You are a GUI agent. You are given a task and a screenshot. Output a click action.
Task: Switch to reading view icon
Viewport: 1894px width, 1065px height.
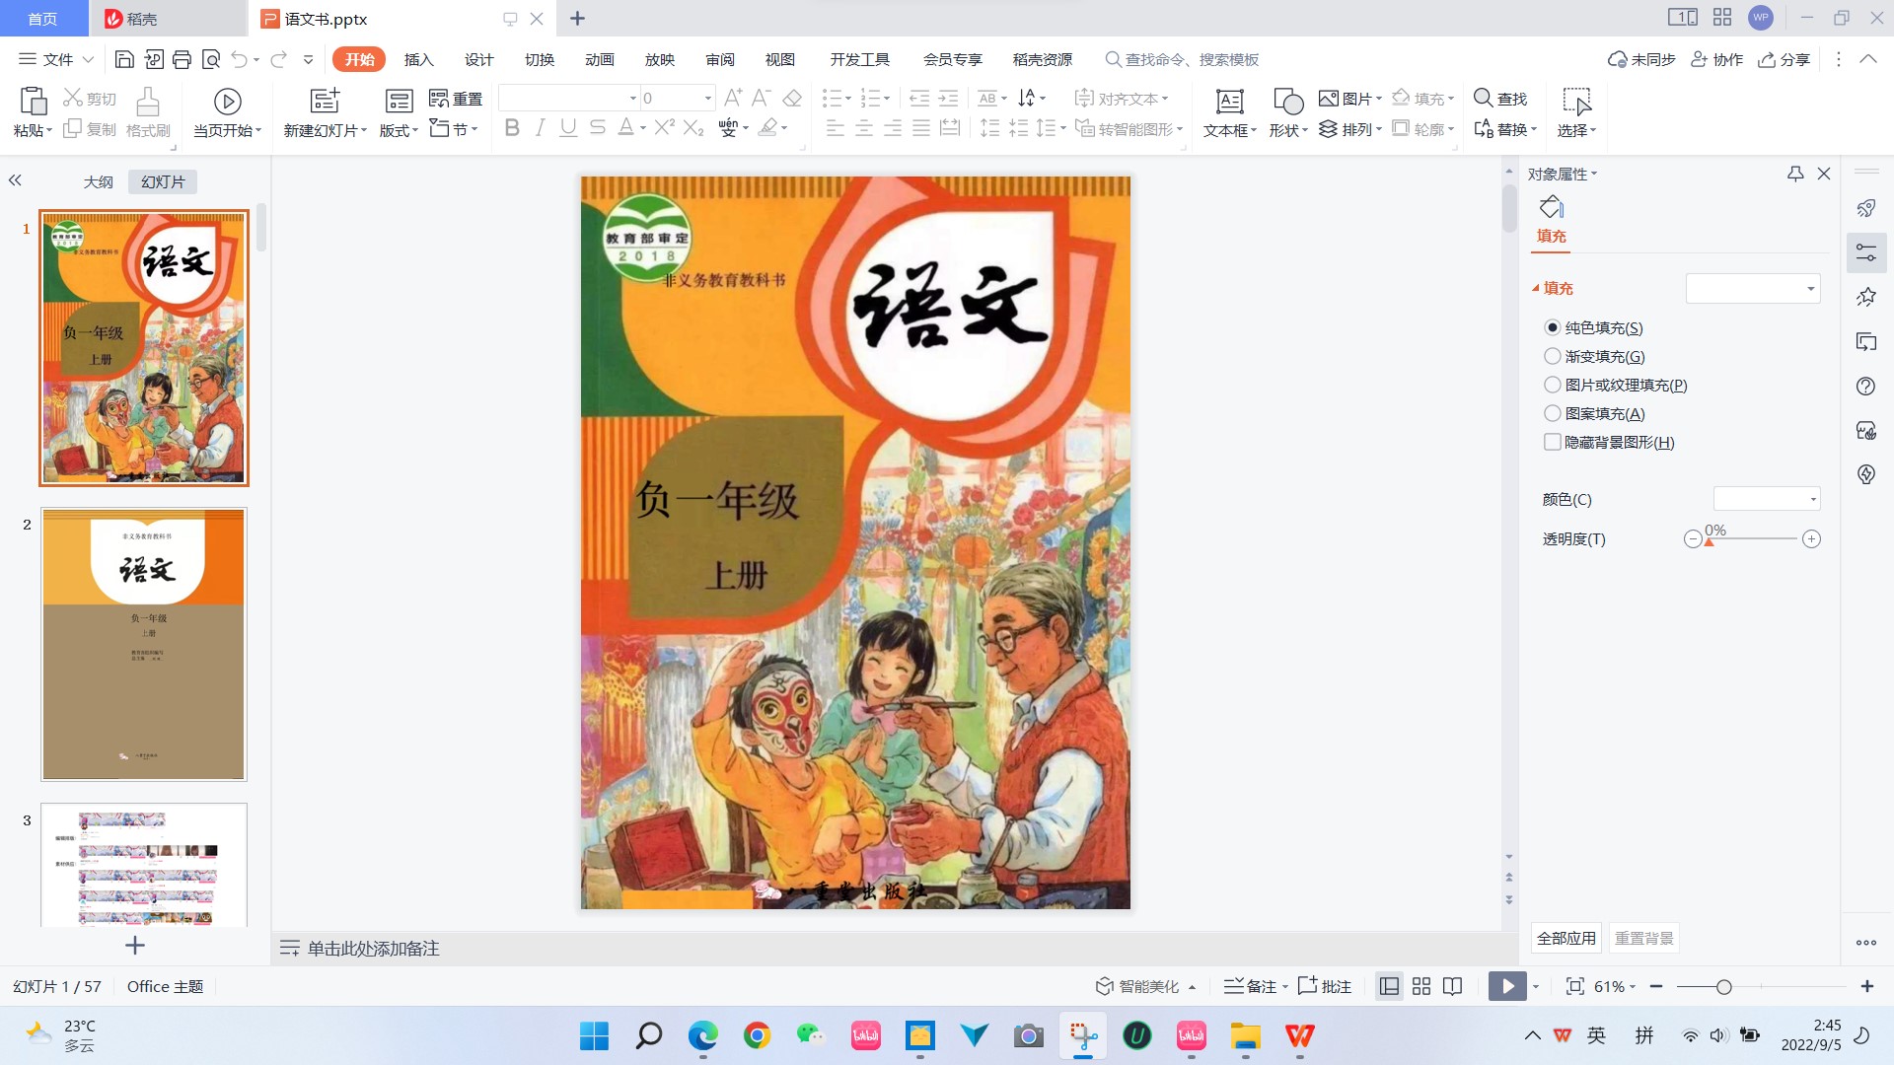click(1452, 986)
